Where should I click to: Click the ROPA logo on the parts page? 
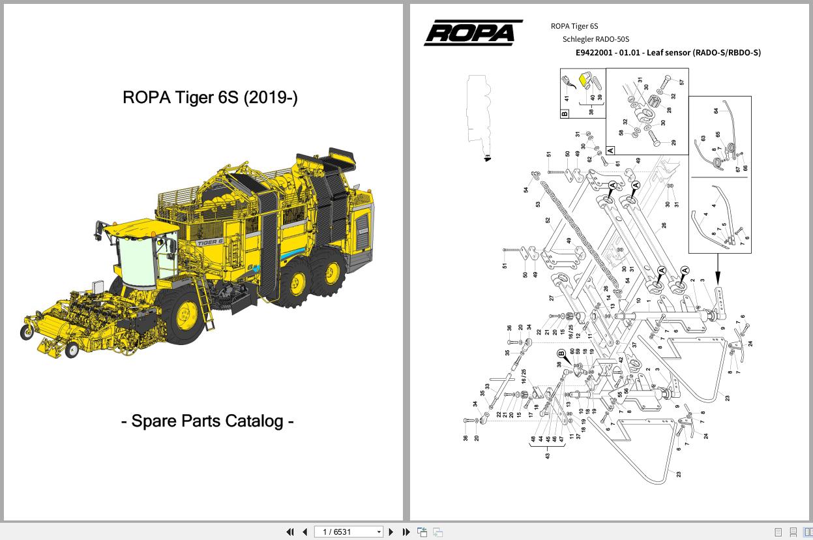coord(473,33)
